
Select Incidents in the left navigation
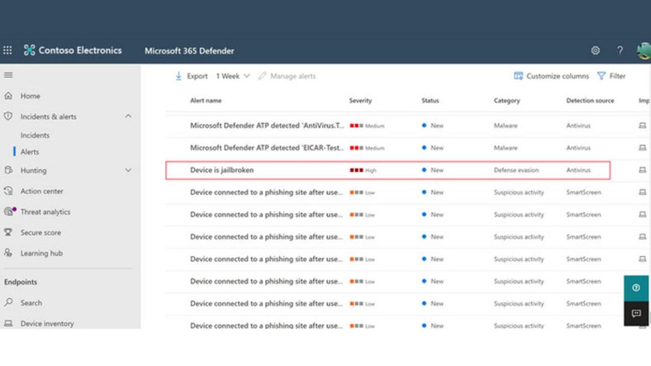click(x=35, y=135)
